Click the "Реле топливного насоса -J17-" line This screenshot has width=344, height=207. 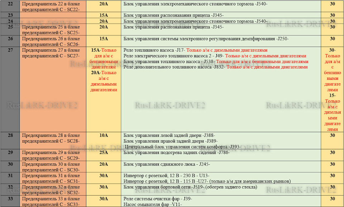(154, 50)
